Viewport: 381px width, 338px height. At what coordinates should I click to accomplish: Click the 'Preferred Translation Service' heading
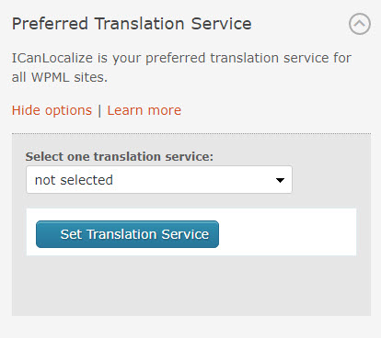[132, 24]
